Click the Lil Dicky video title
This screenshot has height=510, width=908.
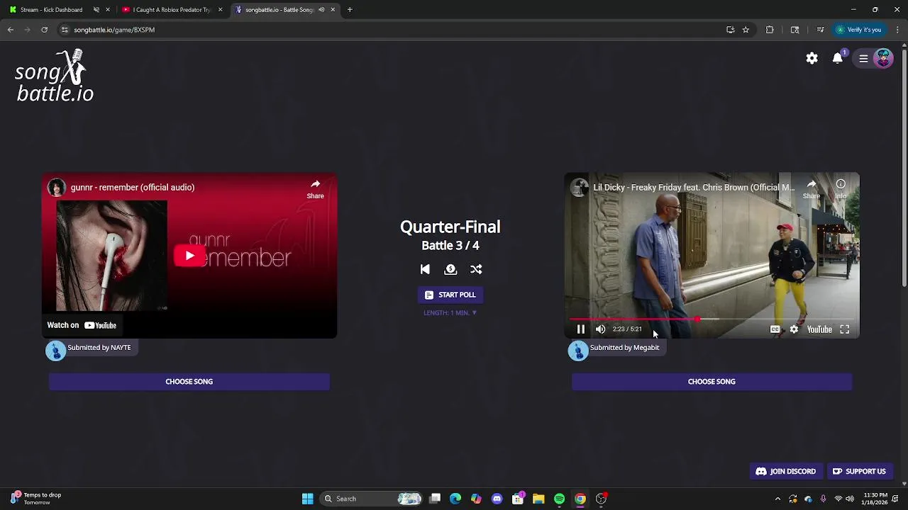click(694, 187)
